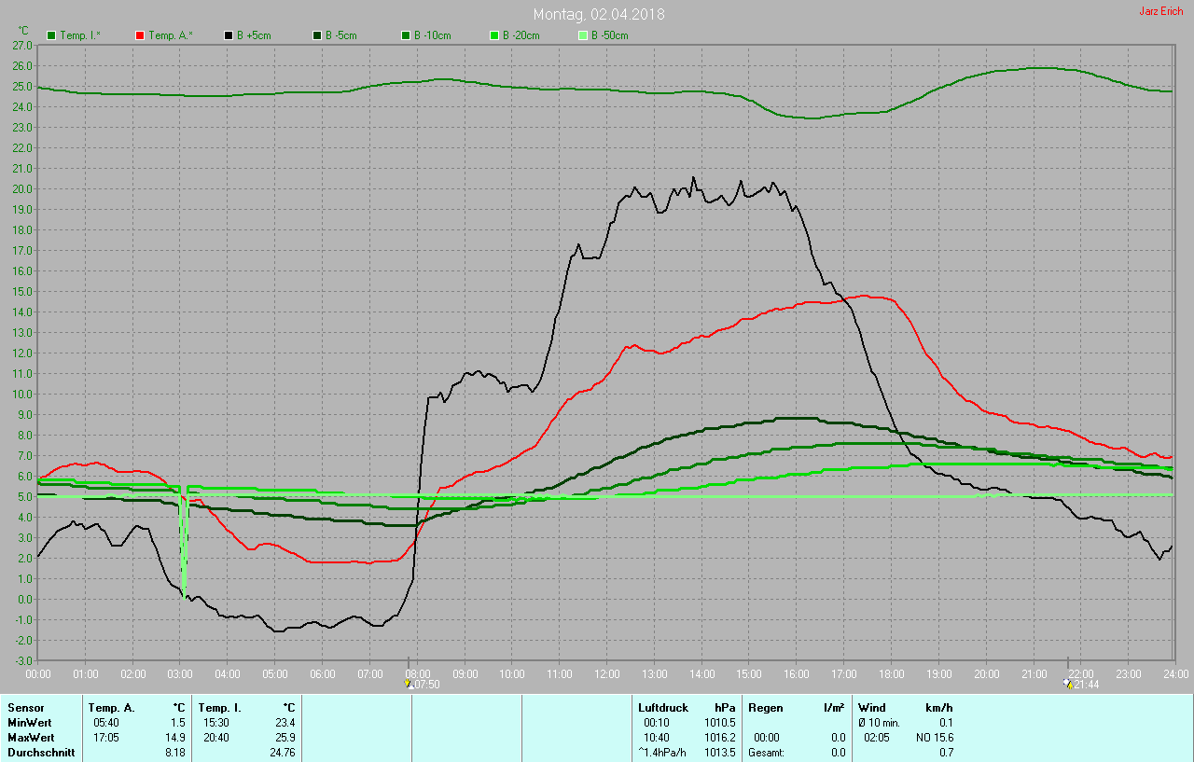Toggle the B -50cm series label
The width and height of the screenshot is (1194, 762).
[x=610, y=35]
